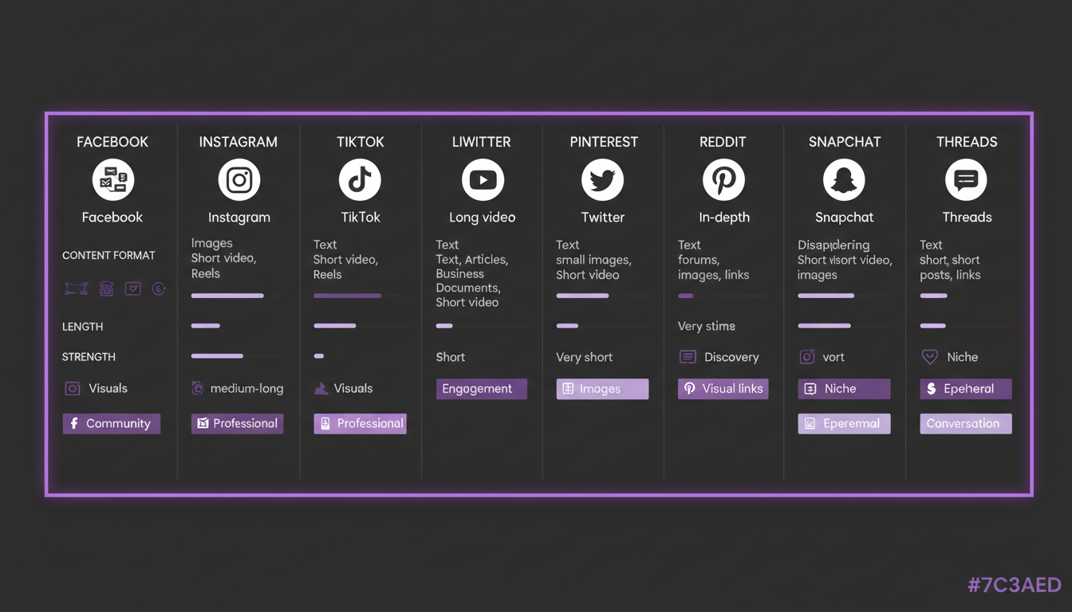Click the camera icon beside Facebook's Visuals
This screenshot has height=612, width=1072.
pos(73,389)
